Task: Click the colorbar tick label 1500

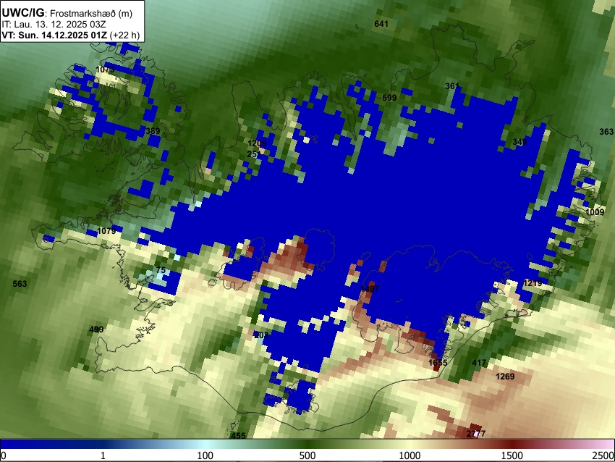Action: click(x=512, y=455)
